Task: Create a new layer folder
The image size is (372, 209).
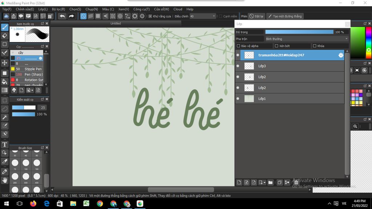Action: [270, 183]
